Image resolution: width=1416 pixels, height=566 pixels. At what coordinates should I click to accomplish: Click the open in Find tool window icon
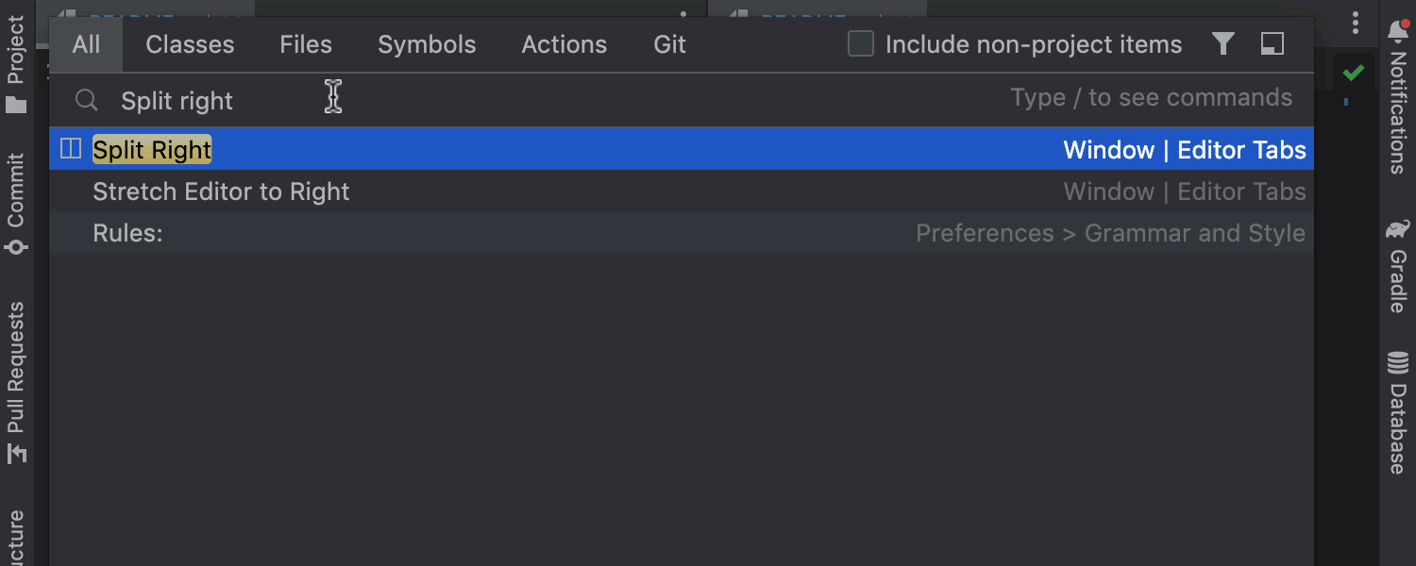point(1273,44)
